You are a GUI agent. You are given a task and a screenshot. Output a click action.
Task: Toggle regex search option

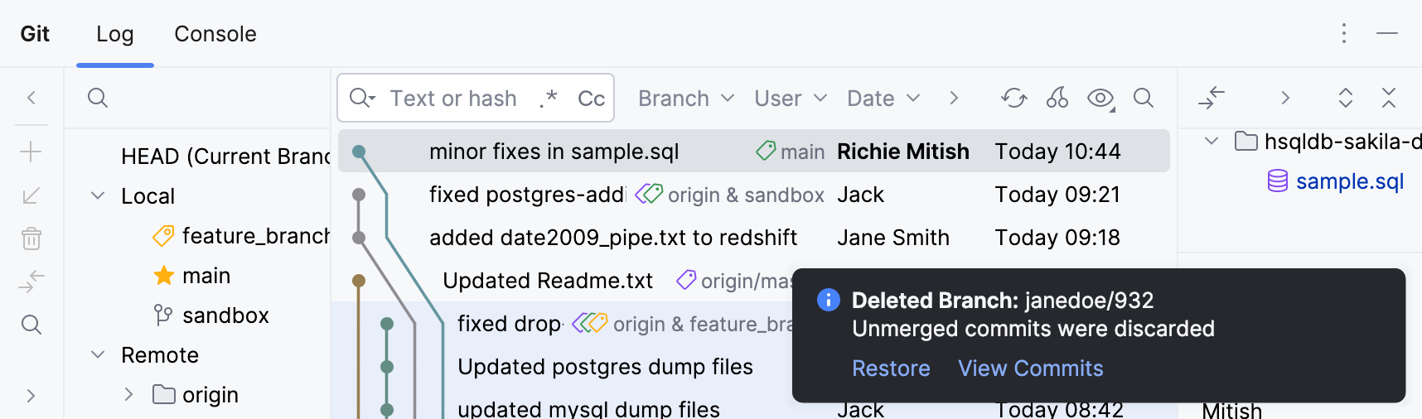click(x=548, y=99)
